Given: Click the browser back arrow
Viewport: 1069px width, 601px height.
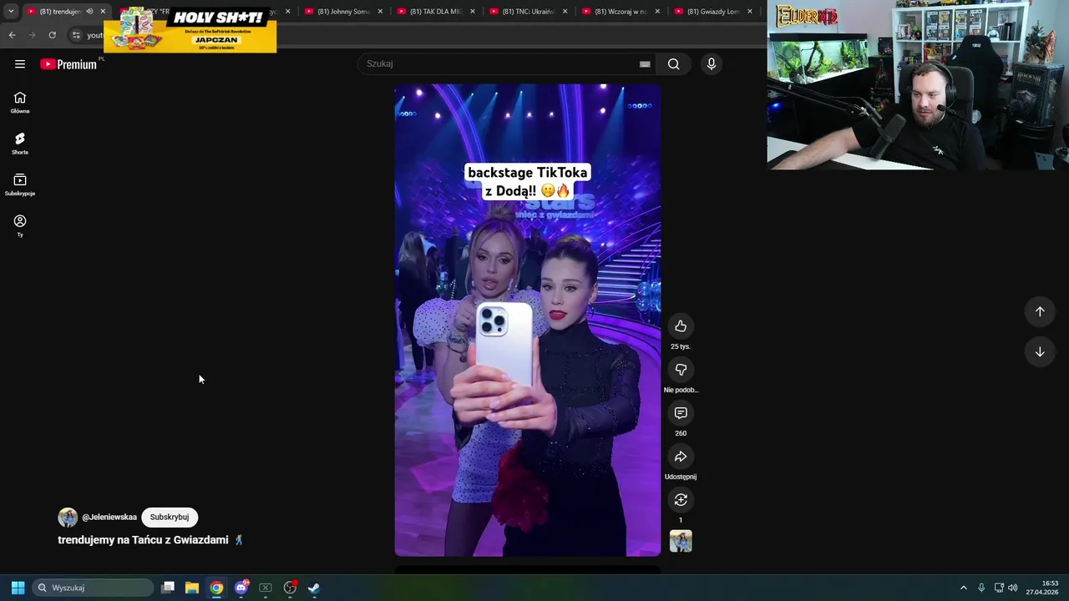Looking at the screenshot, I should point(12,35).
